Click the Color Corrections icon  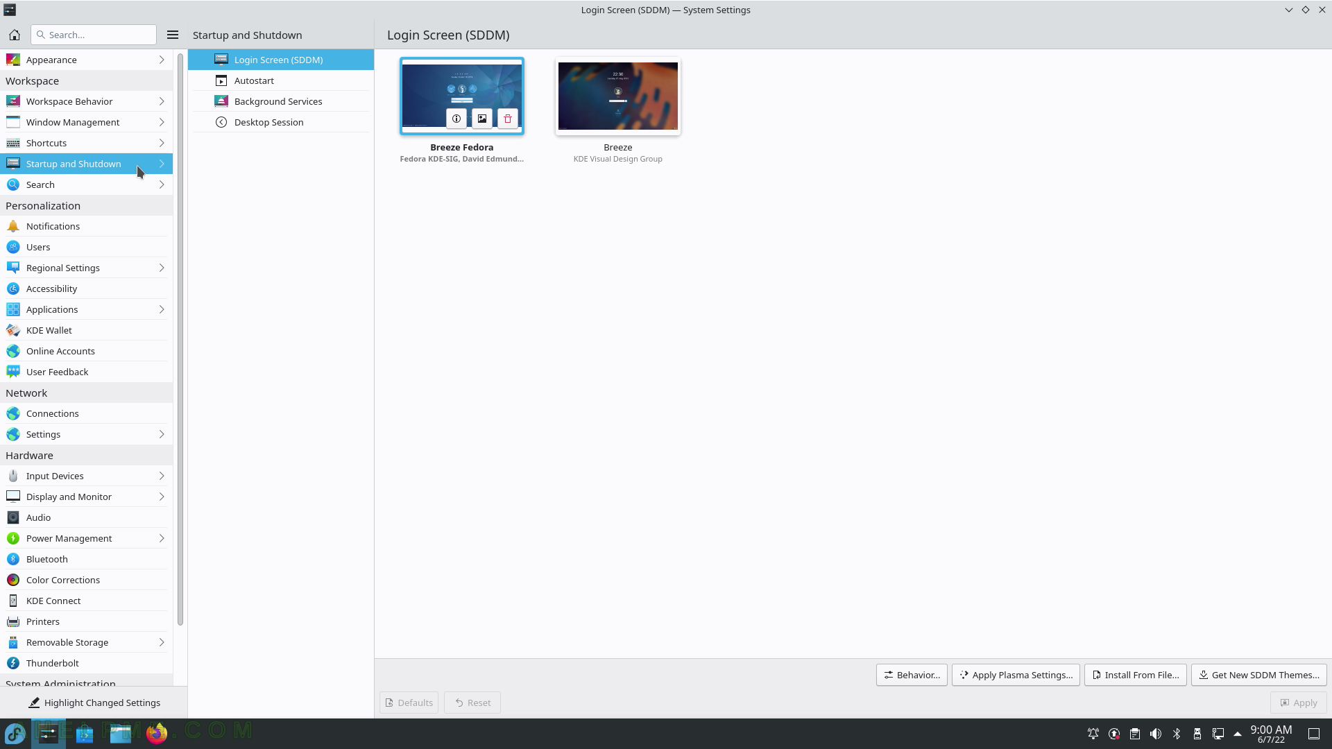point(13,580)
